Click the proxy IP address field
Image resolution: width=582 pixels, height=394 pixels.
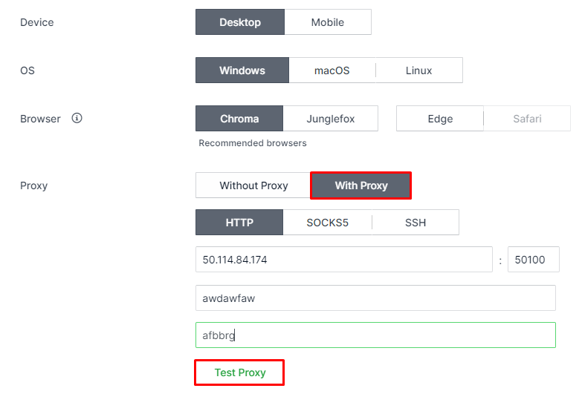click(x=344, y=260)
